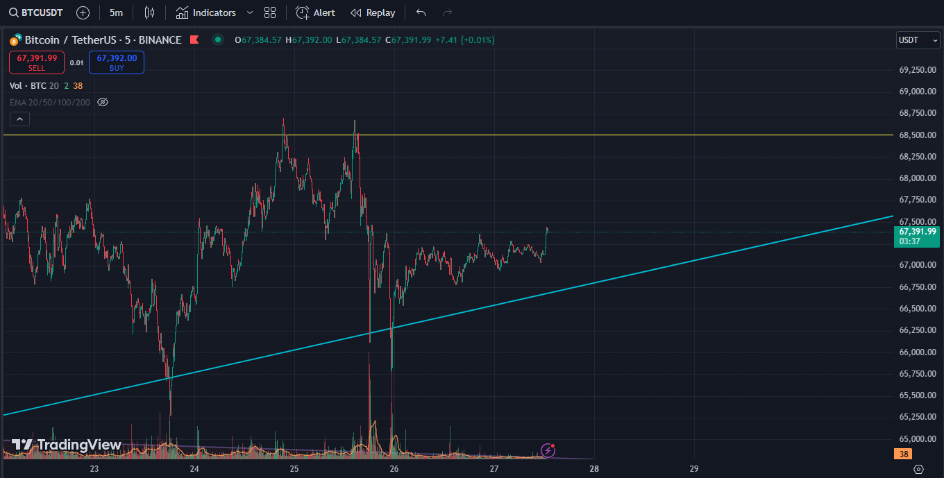
Task: Open the 5m timeframe selector
Action: click(115, 12)
